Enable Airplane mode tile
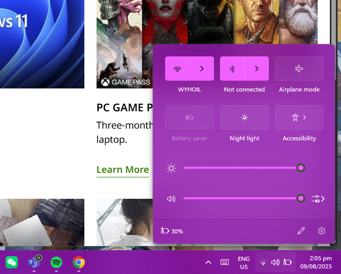Viewport: 341px width, 274px height. coord(299,69)
